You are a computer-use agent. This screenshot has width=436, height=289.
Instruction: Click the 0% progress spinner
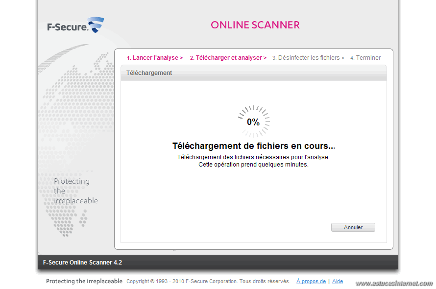(x=254, y=121)
